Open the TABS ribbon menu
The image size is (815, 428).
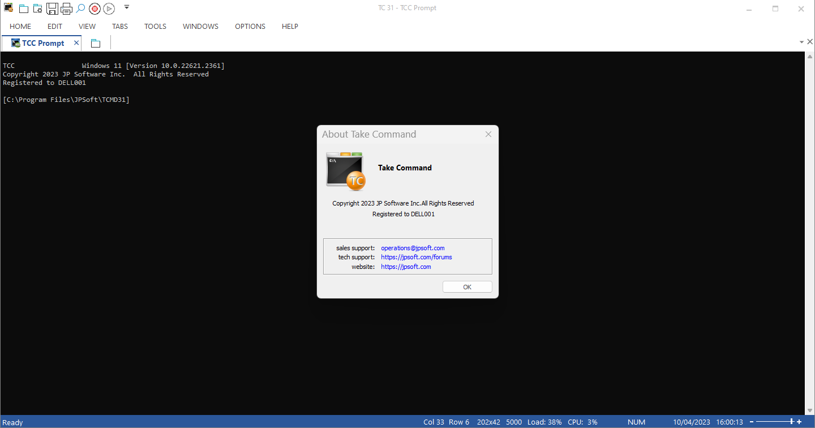point(120,26)
